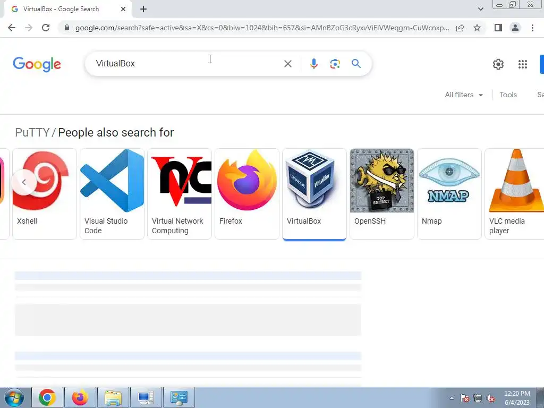The height and width of the screenshot is (408, 544).
Task: Open the control panel taskbar app
Action: [179, 397]
